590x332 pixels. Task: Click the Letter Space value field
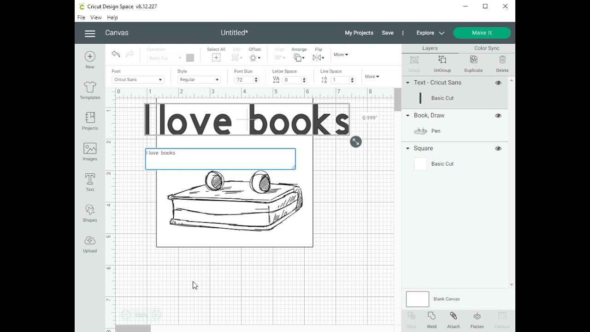coord(292,80)
